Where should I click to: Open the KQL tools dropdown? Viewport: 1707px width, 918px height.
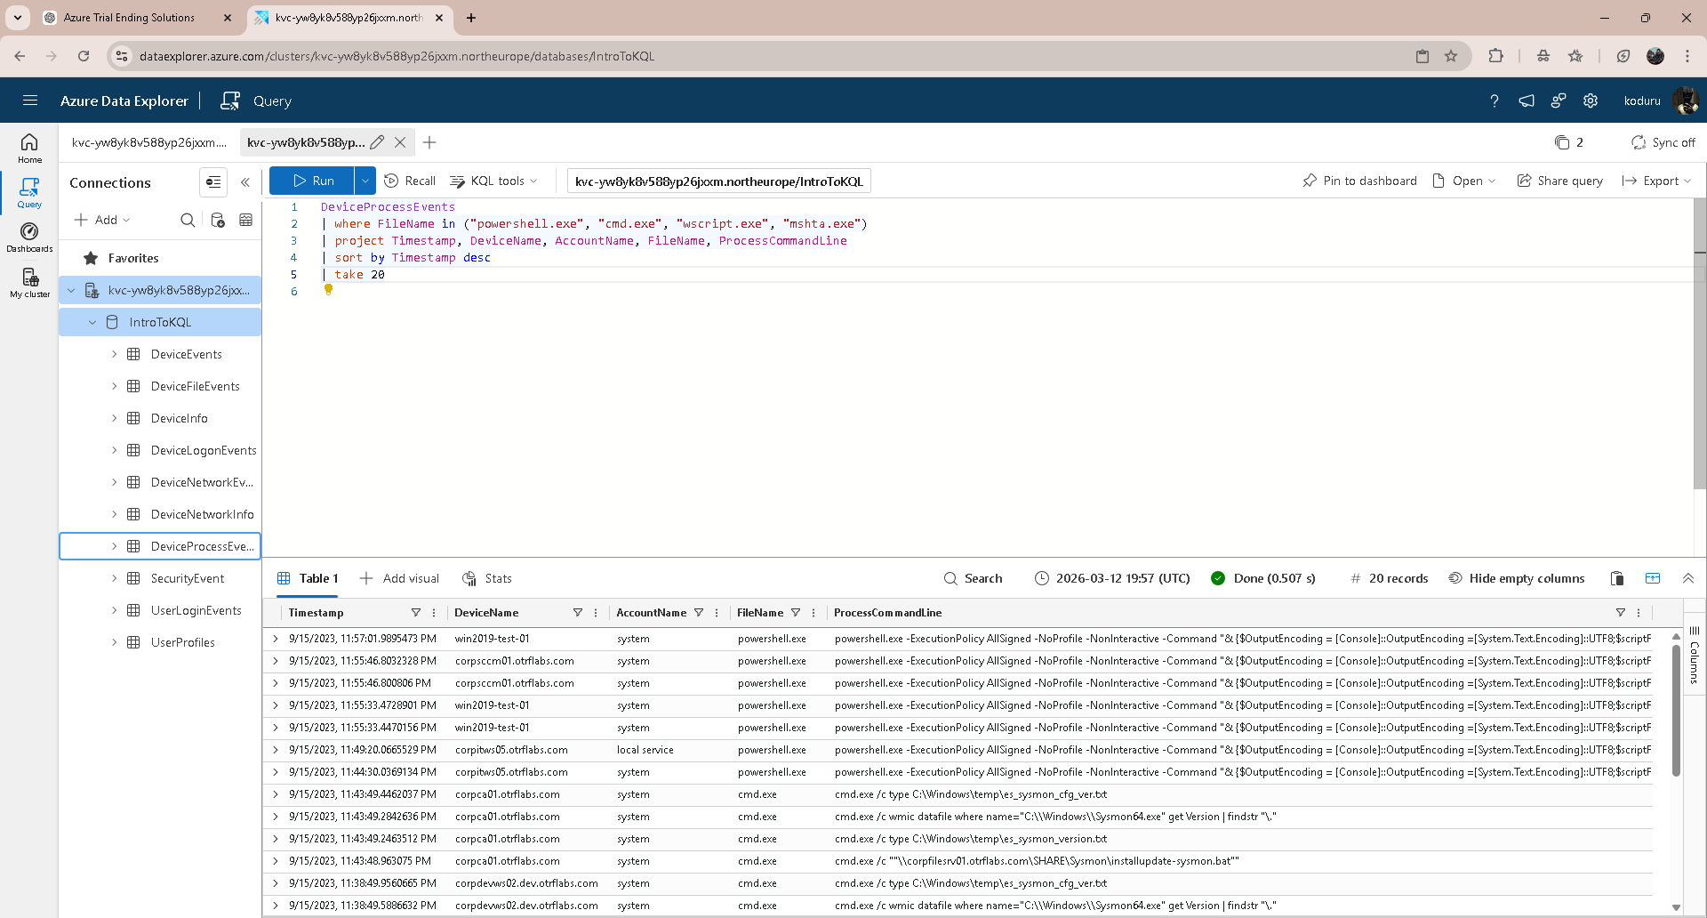[494, 181]
